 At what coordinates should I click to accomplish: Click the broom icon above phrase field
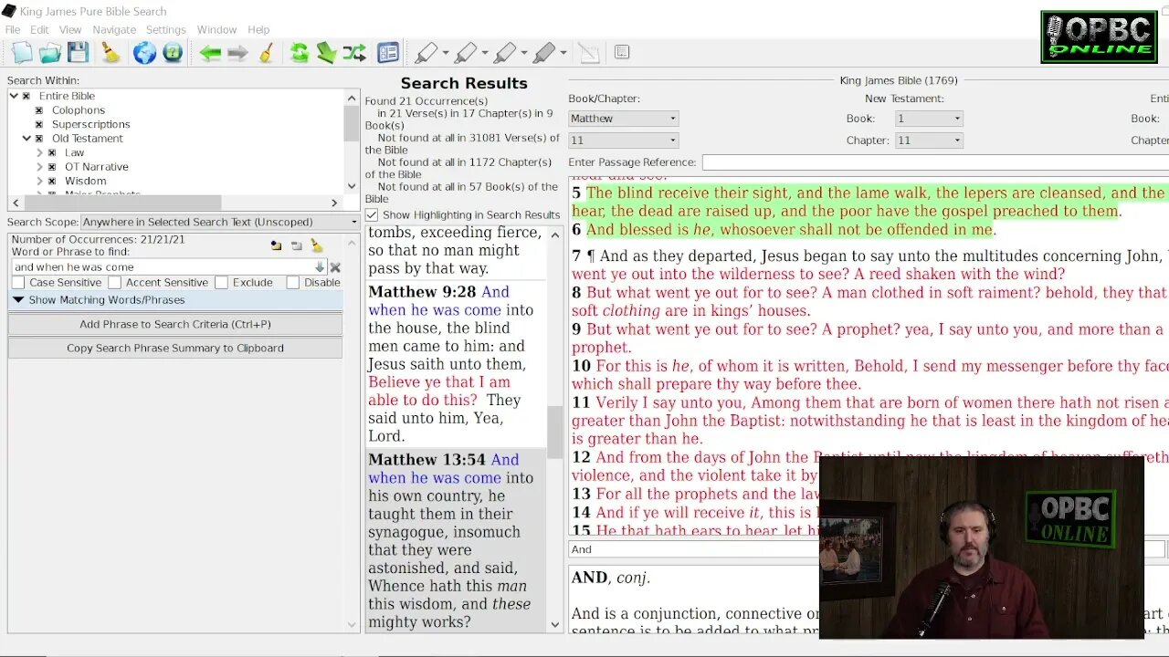(x=317, y=245)
